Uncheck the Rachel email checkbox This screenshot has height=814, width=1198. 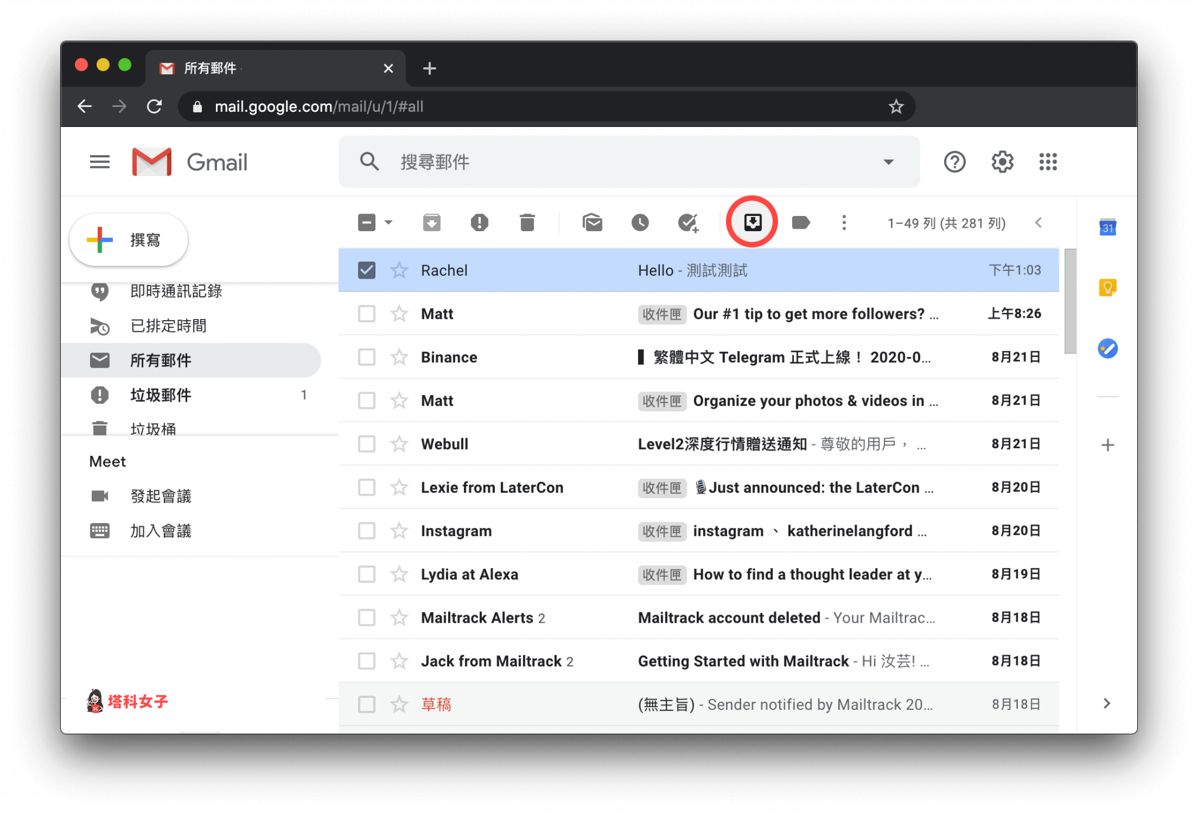tap(366, 270)
